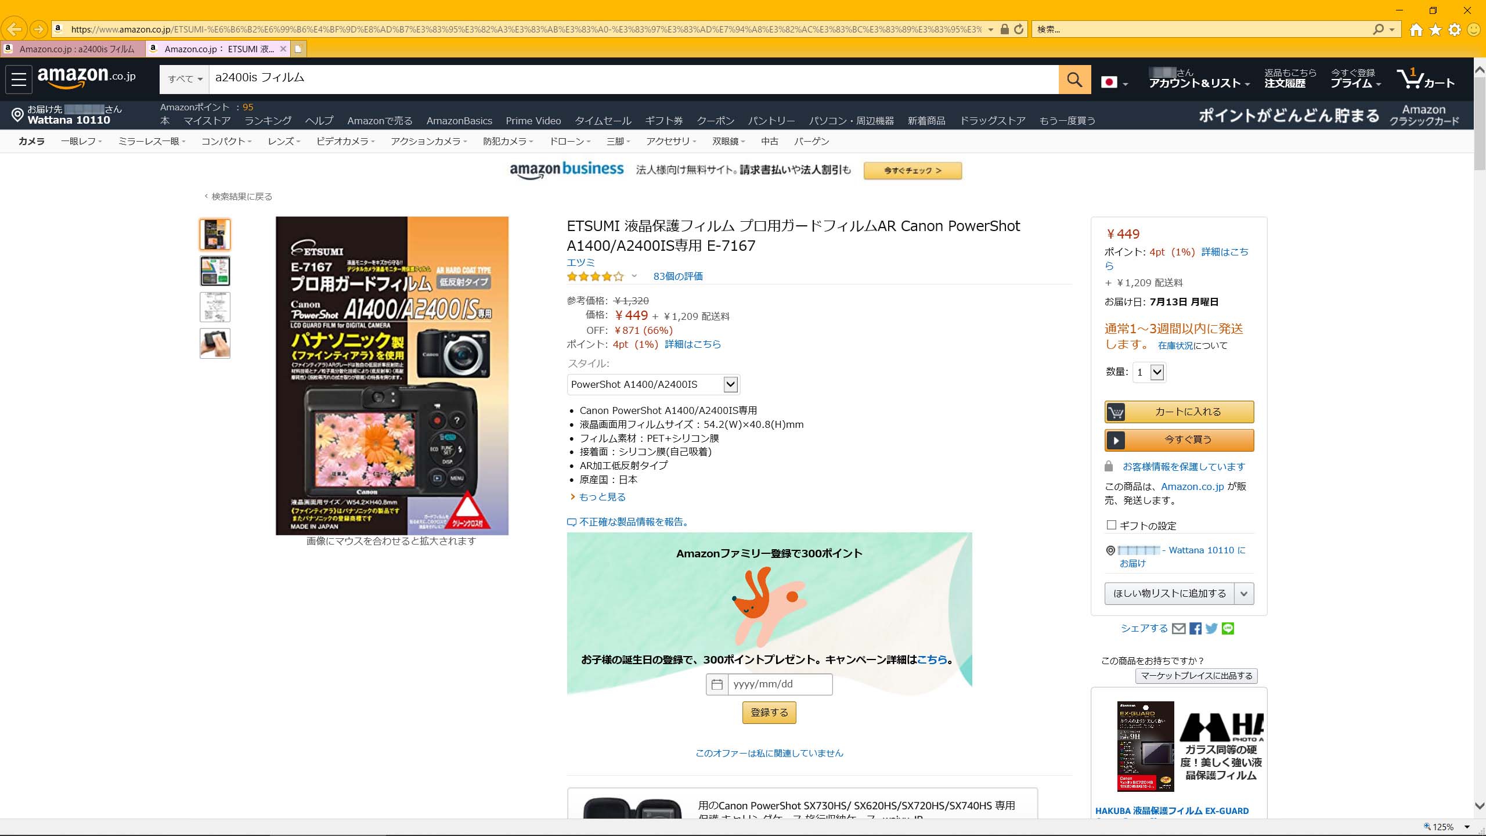Viewport: 1486px width, 836px height.
Task: Expand star rating breakdown arrow
Action: pos(634,276)
